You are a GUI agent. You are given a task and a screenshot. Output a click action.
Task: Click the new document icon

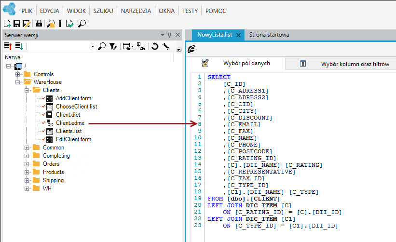click(x=7, y=24)
